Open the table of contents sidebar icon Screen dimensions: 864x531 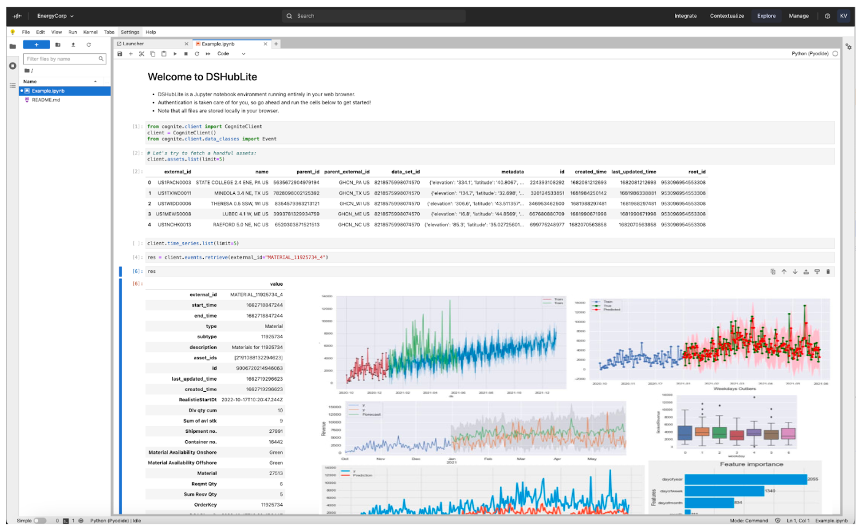pos(12,85)
